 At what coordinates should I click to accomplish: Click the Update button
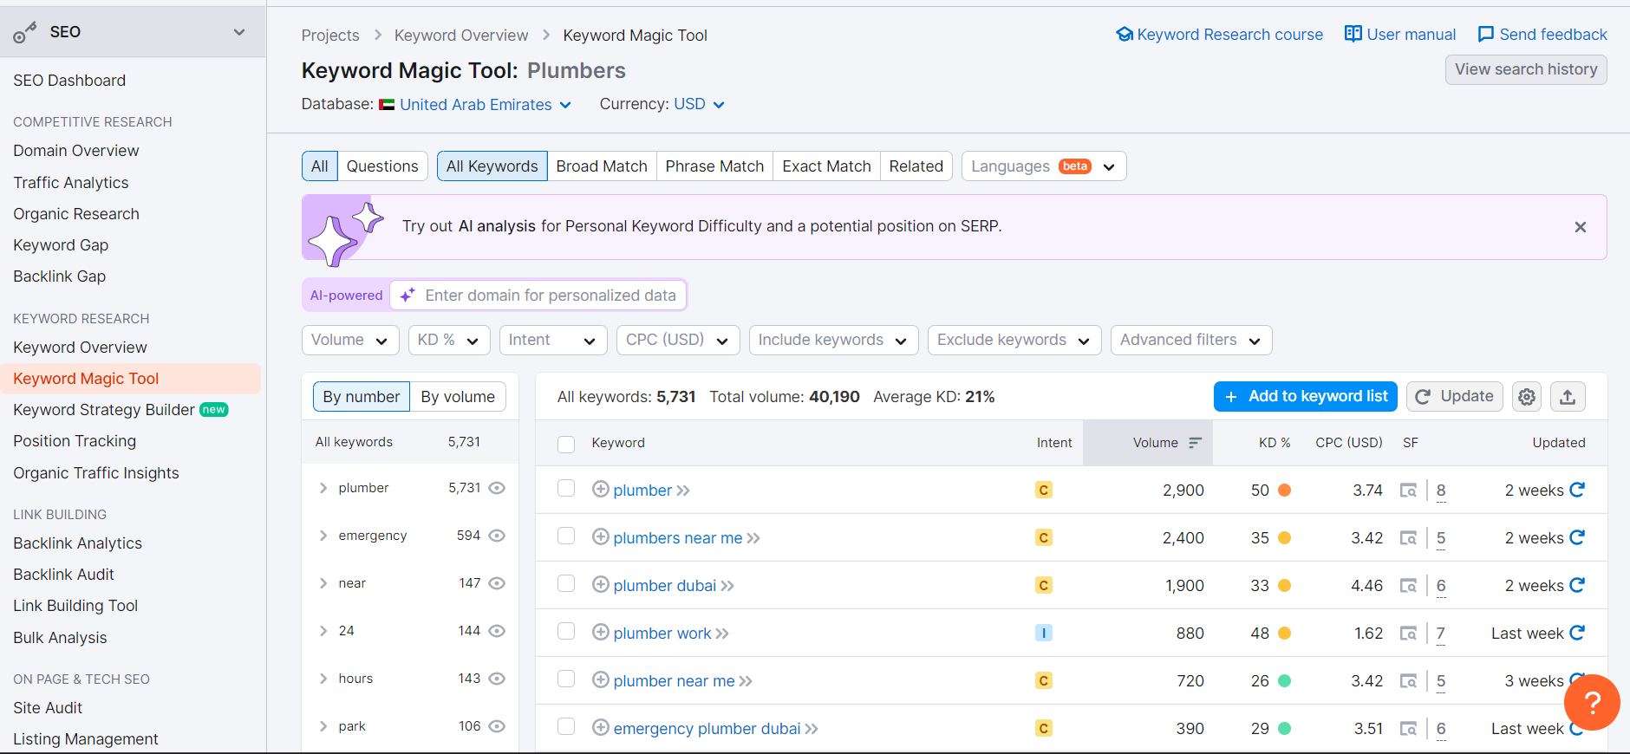pos(1455,397)
